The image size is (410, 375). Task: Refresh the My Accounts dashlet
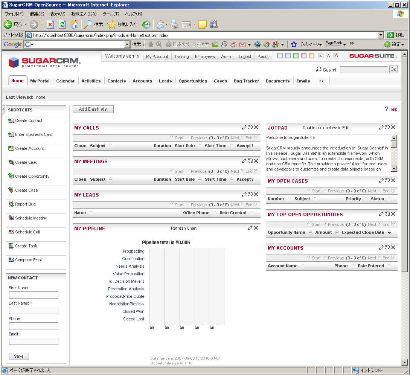[x=387, y=247]
